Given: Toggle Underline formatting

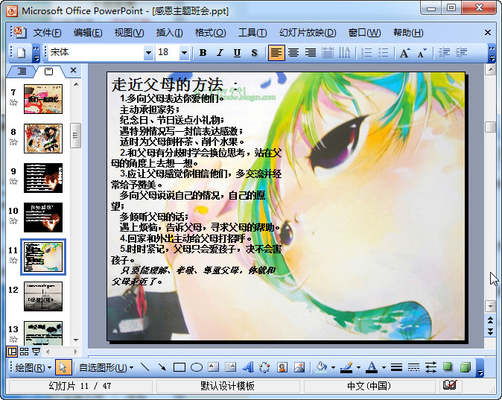Looking at the screenshot, I should pyautogui.click(x=237, y=53).
